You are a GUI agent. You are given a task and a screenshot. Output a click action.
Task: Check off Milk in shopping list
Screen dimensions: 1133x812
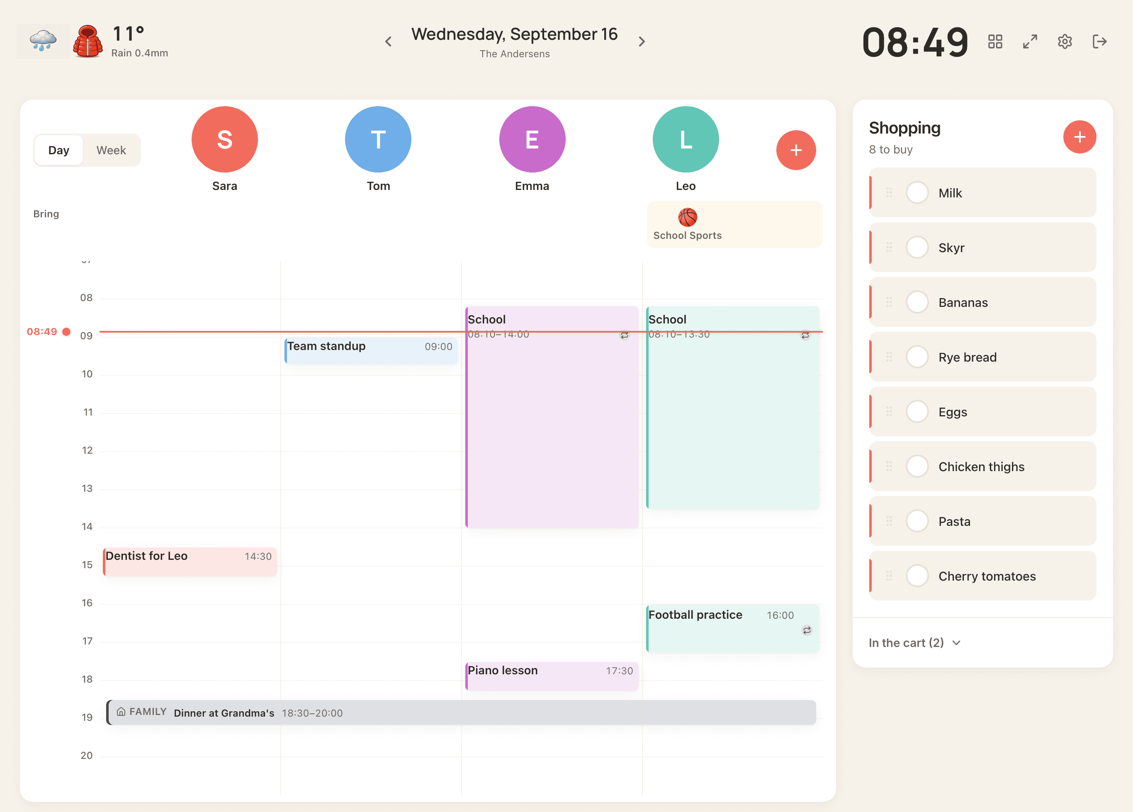click(917, 192)
